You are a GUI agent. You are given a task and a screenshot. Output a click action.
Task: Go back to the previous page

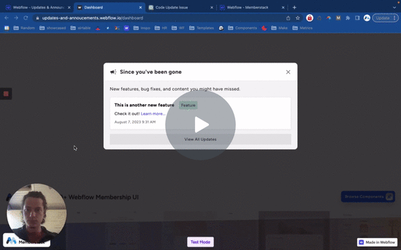pyautogui.click(x=6, y=18)
